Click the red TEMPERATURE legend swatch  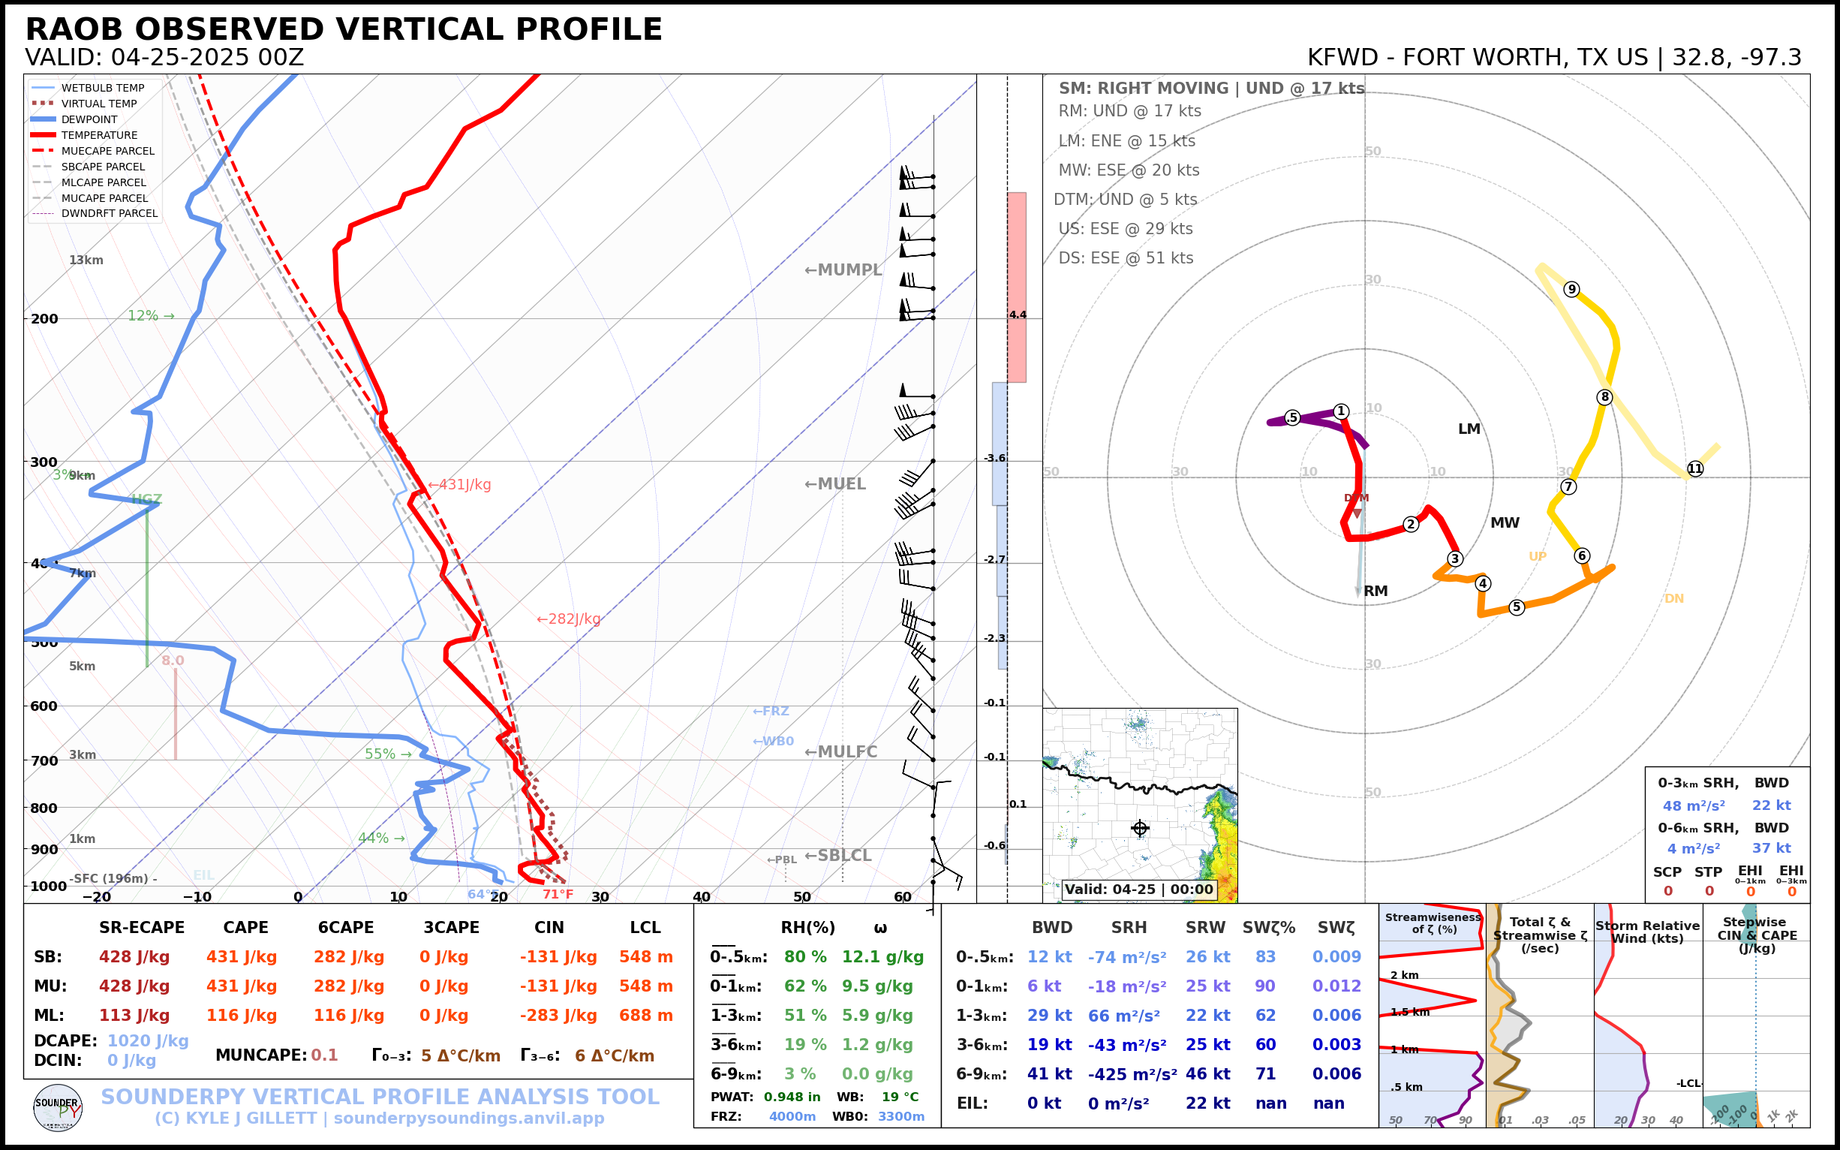click(43, 135)
